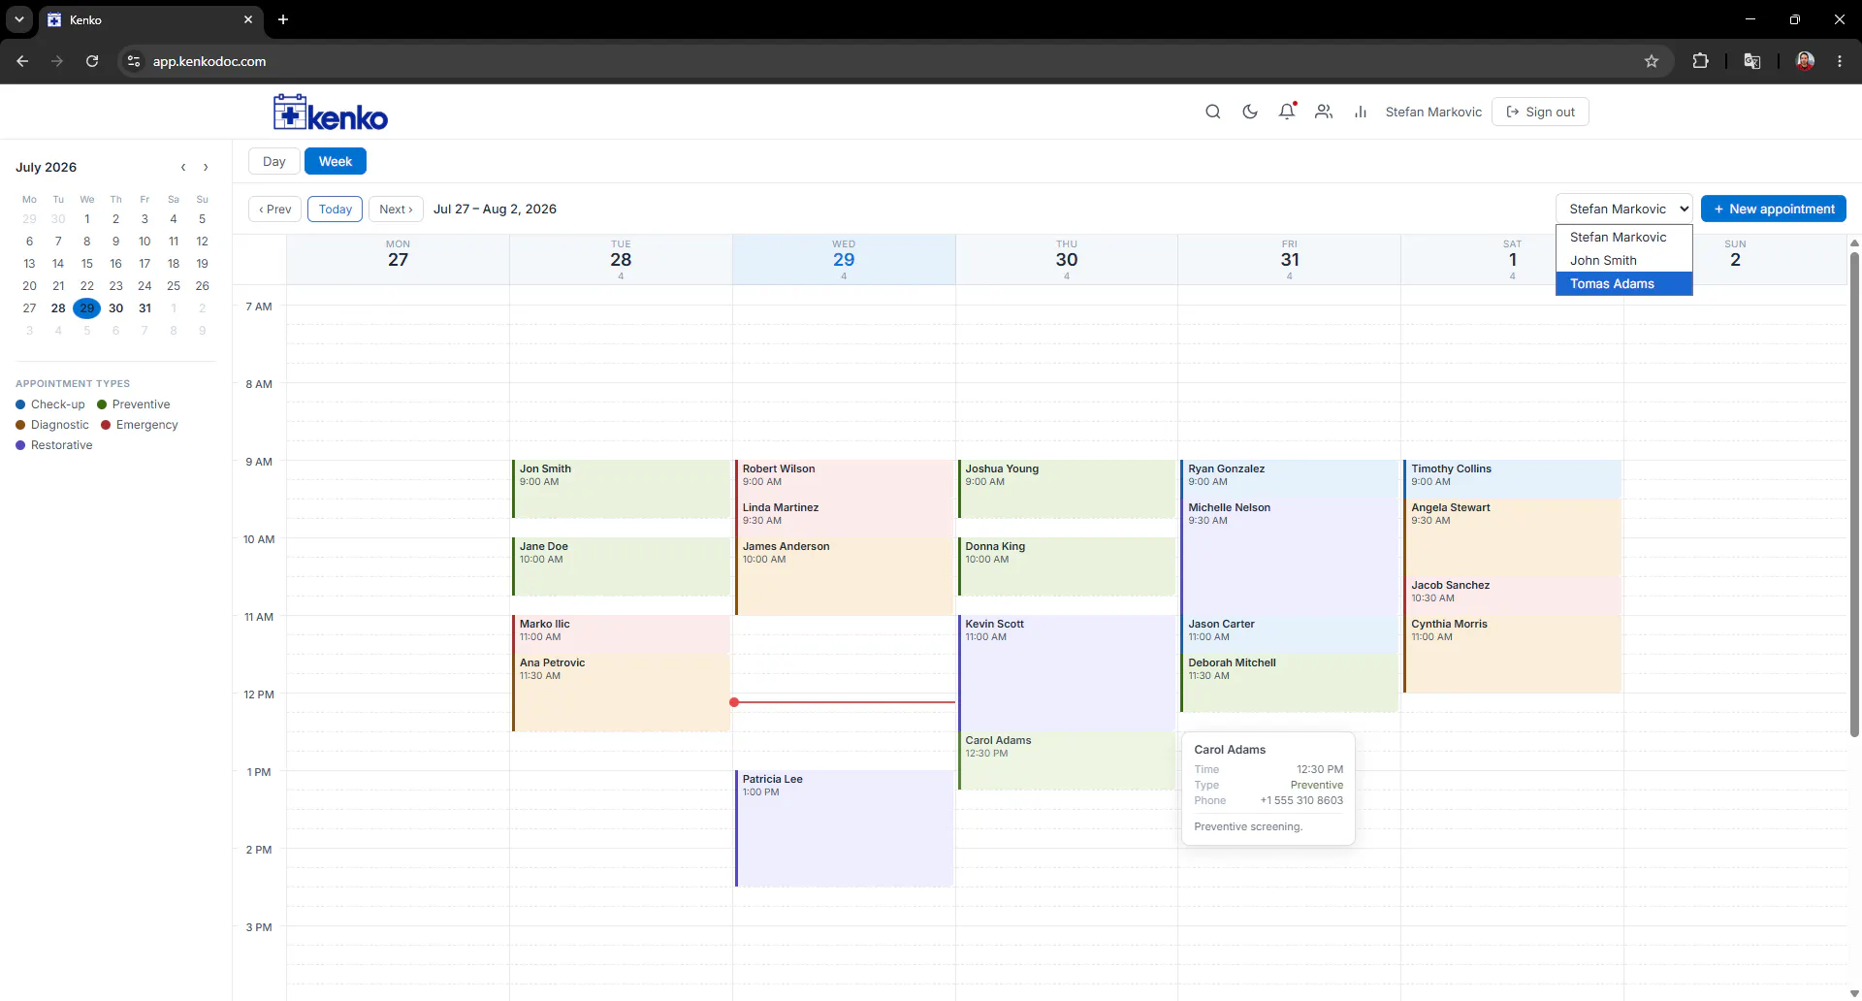This screenshot has width=1862, height=1001.
Task: Click the Emergency red color dot
Action: [x=106, y=425]
